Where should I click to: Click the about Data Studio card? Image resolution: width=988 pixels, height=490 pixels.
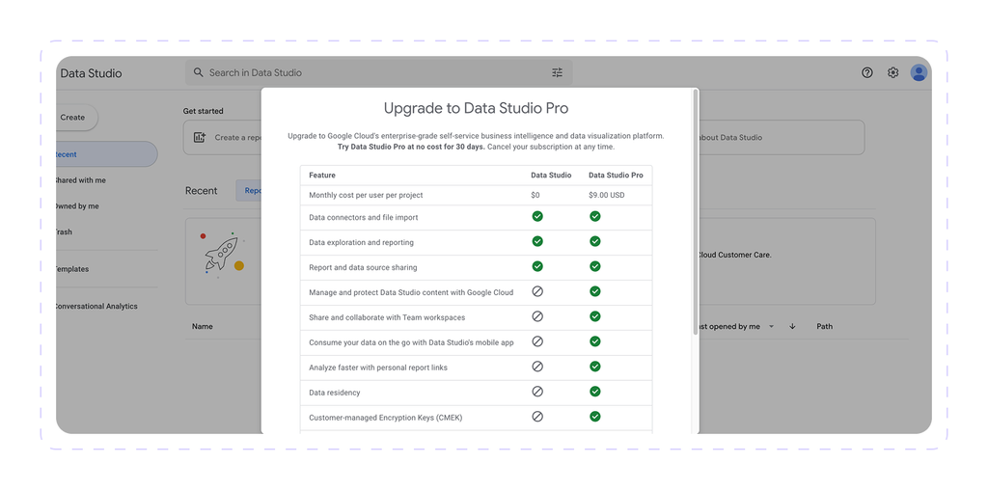(x=782, y=137)
